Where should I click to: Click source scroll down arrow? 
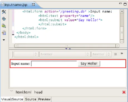[122, 41]
